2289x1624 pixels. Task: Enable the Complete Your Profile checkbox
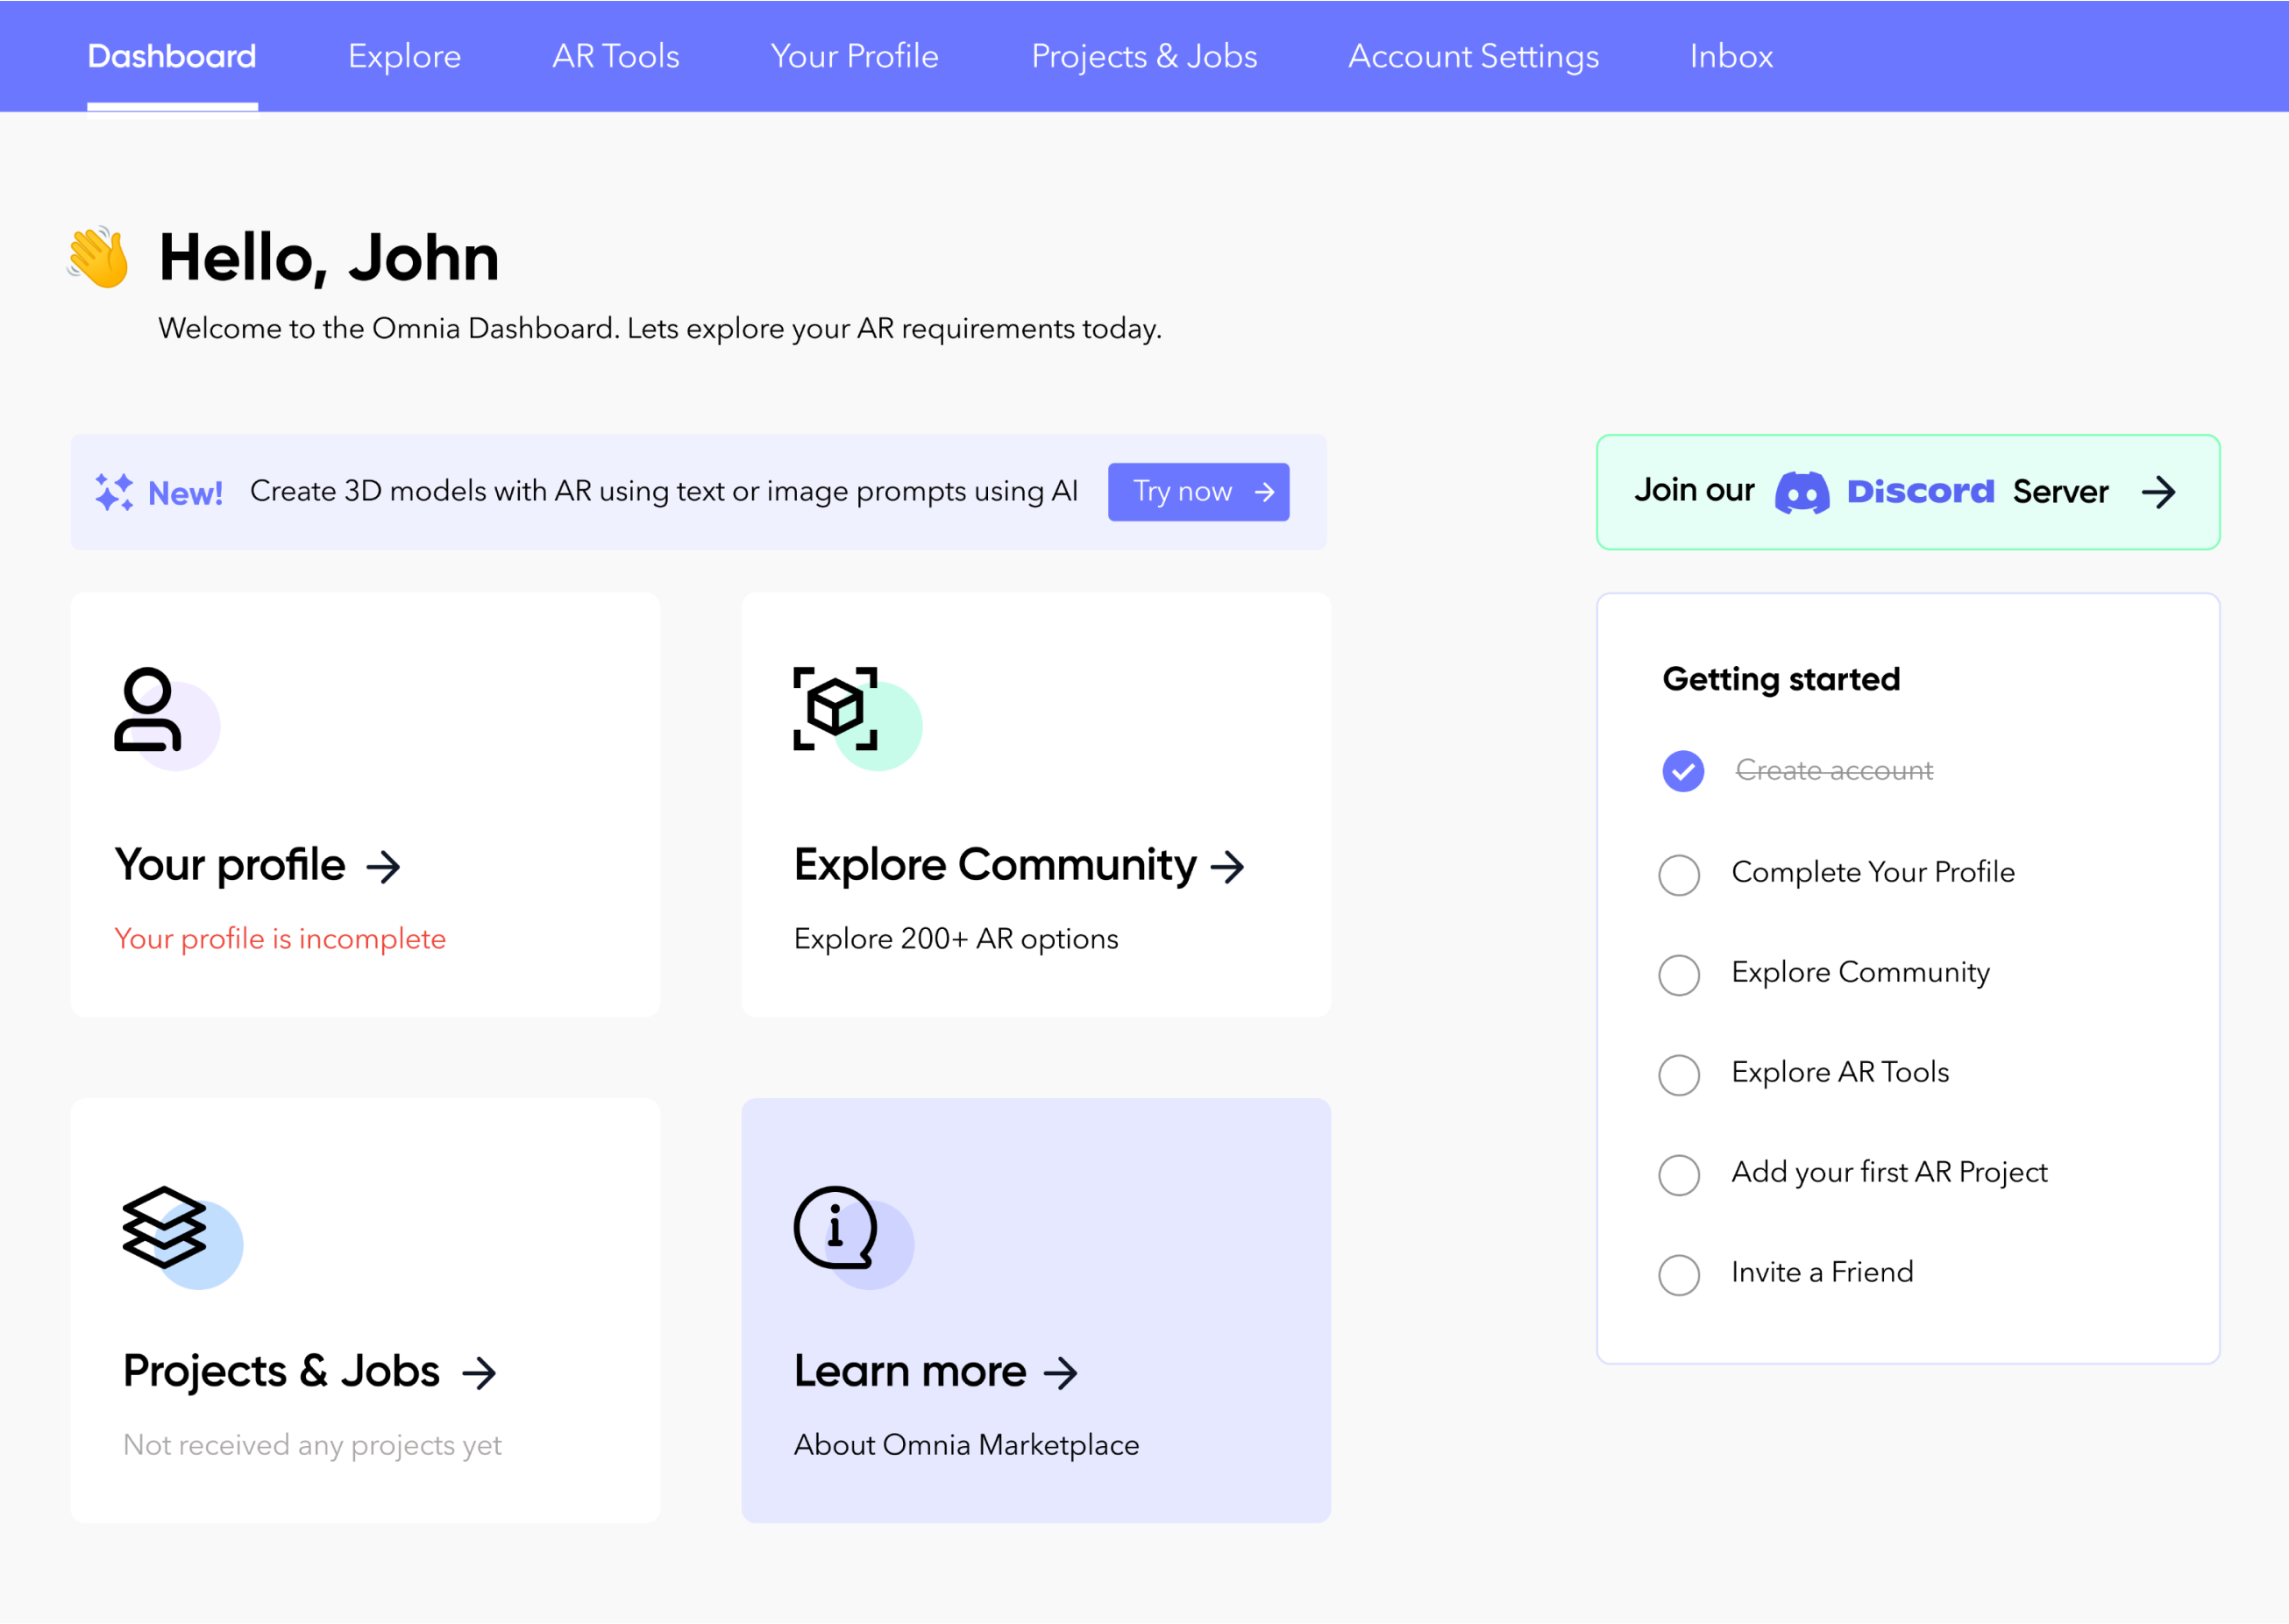point(1679,872)
